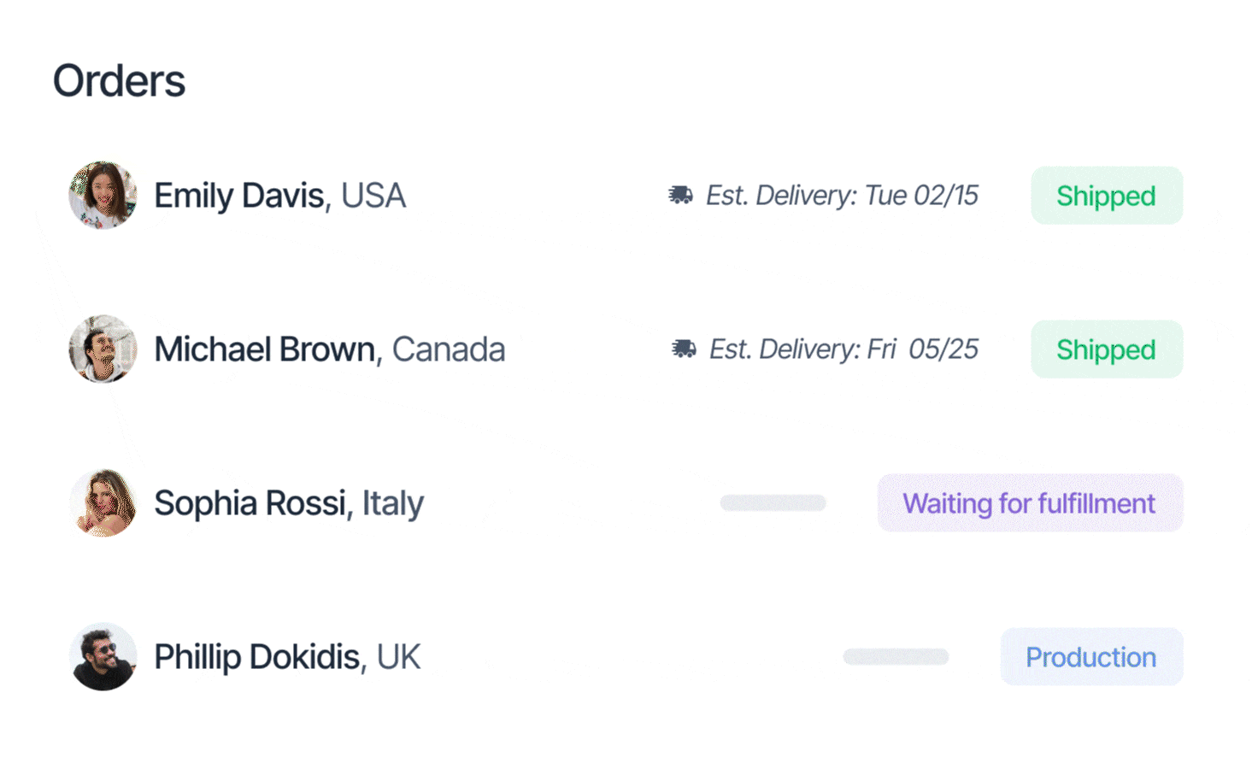Click the gray placeholder bar in Phillip's row

click(x=896, y=656)
